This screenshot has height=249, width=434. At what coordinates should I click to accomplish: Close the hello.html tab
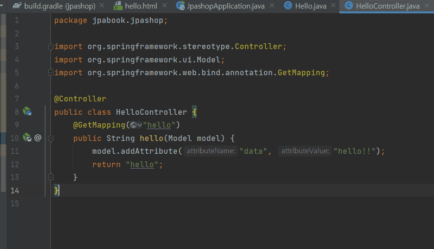pyautogui.click(x=164, y=6)
